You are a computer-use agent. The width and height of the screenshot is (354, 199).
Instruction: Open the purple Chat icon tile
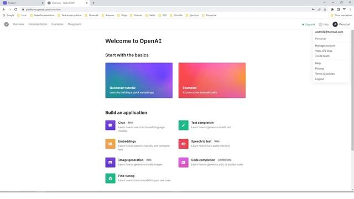[110, 125]
